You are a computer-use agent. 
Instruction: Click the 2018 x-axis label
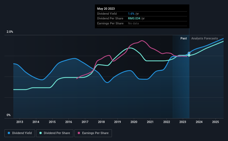coord(101,122)
